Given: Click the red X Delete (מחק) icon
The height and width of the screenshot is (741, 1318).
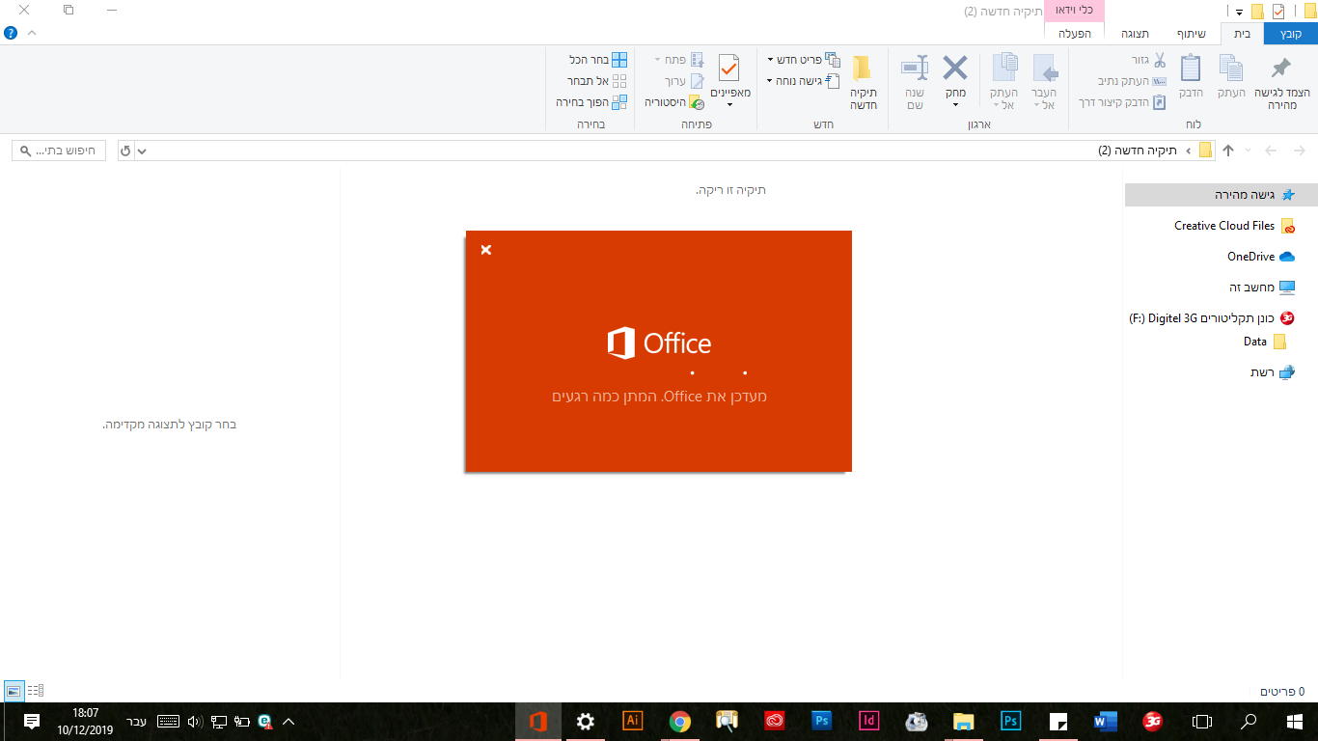Looking at the screenshot, I should coord(955,68).
